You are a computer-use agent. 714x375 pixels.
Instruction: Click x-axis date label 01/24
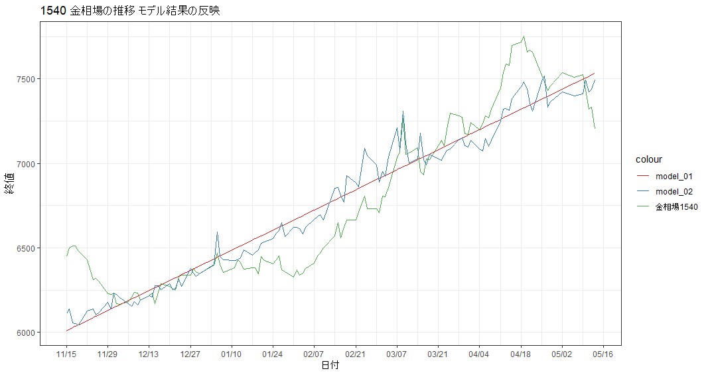[x=273, y=354]
